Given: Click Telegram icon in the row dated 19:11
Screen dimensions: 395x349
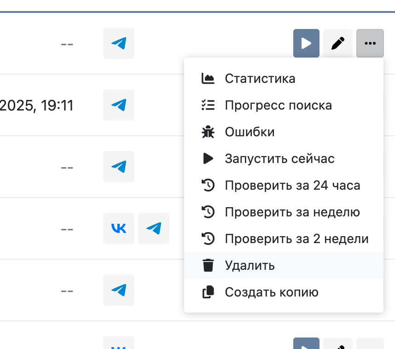Looking at the screenshot, I should [119, 105].
